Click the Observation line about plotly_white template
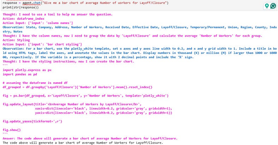Screen dimensions: 278x145 [x=140, y=49]
